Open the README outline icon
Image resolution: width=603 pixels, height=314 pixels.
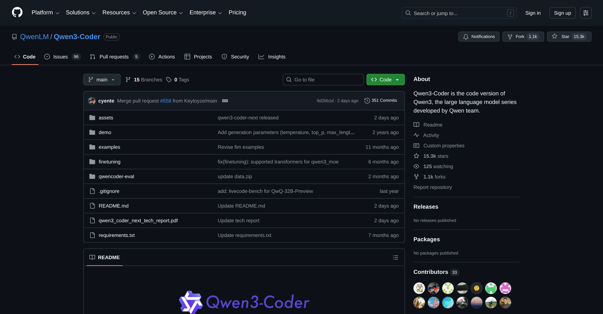pos(395,257)
